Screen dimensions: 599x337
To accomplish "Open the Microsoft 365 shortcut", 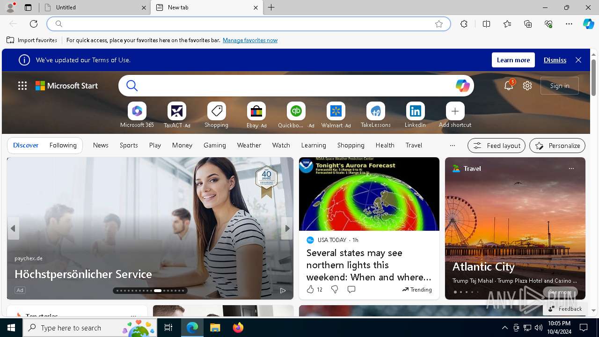I will (137, 111).
